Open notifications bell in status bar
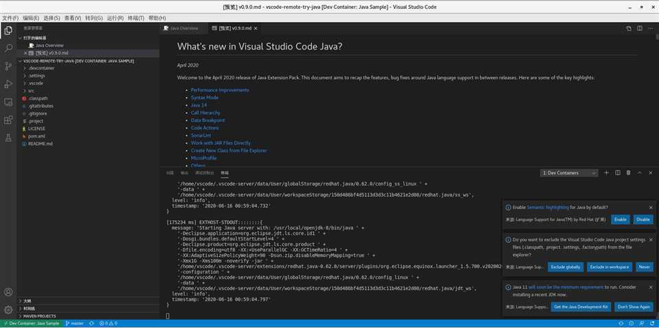The height and width of the screenshot is (328, 659). tap(653, 323)
